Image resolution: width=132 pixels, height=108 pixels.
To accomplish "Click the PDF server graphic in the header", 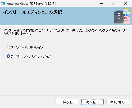I will 122,16.
